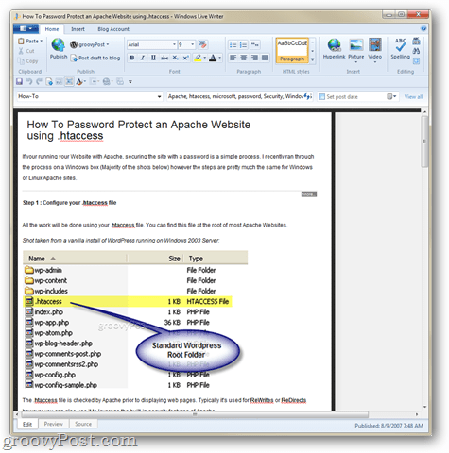449x453 pixels.
Task: Apply the yellow highlight color
Action: (198, 58)
